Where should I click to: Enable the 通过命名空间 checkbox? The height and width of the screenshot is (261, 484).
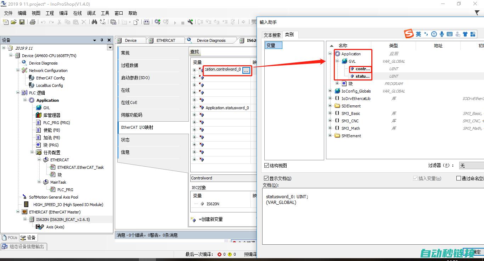(x=458, y=178)
